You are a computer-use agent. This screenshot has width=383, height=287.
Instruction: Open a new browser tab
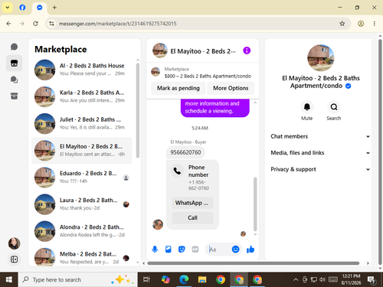[54, 8]
